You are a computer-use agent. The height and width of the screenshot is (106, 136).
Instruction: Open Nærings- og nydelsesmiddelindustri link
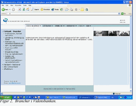pyautogui.click(x=14, y=42)
